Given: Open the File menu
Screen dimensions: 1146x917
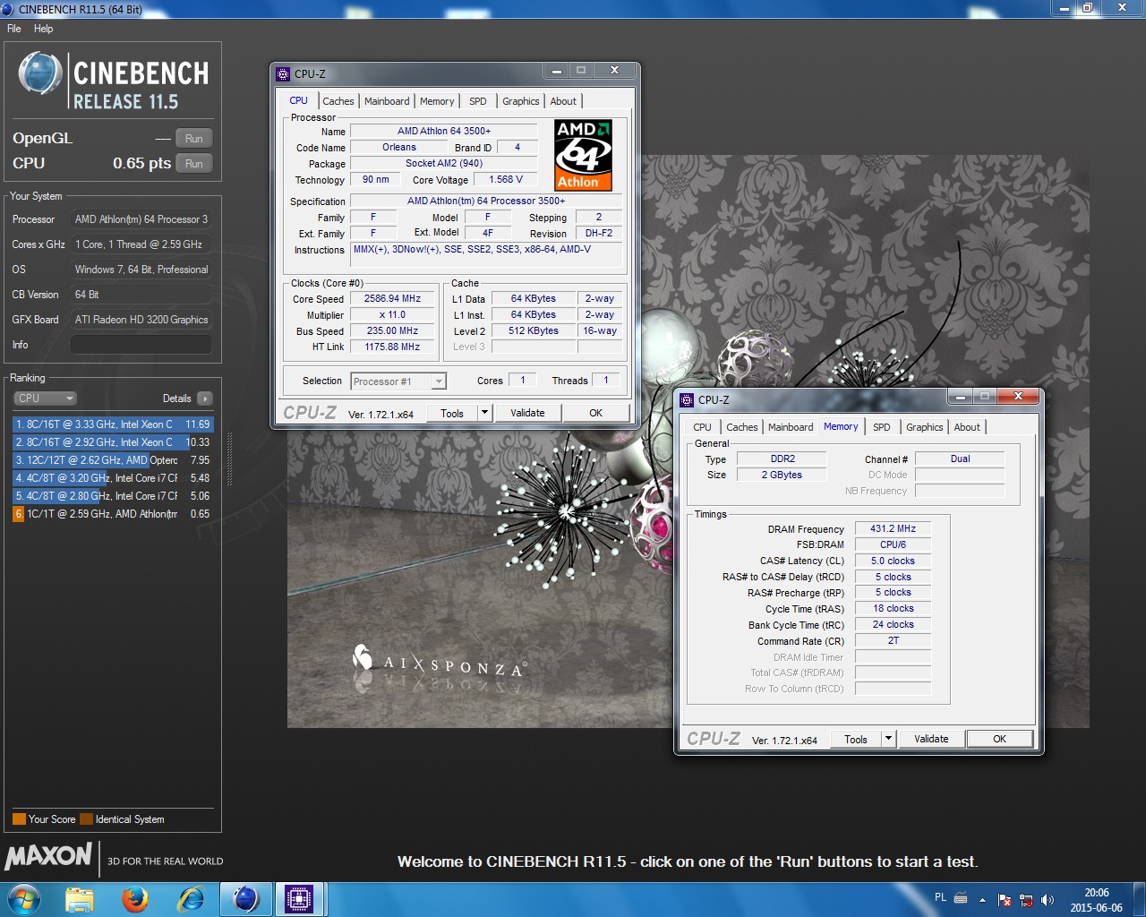Looking at the screenshot, I should coord(14,29).
